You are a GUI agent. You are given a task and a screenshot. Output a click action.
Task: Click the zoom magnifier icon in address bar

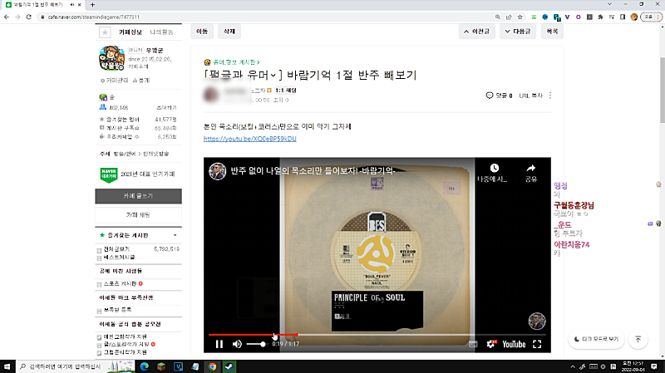(497, 17)
